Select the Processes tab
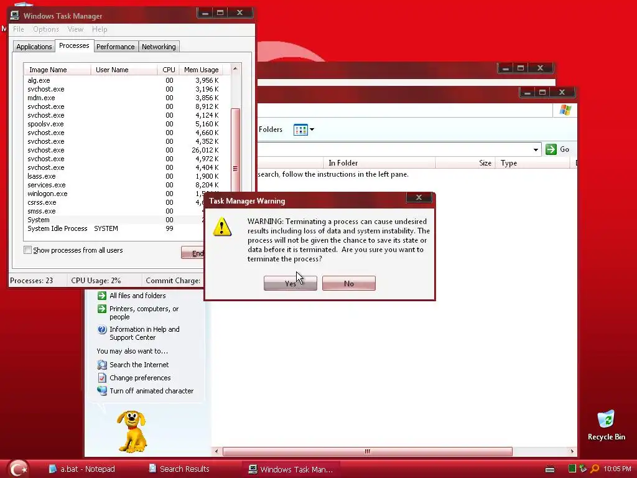Image resolution: width=637 pixels, height=478 pixels. [x=74, y=45]
